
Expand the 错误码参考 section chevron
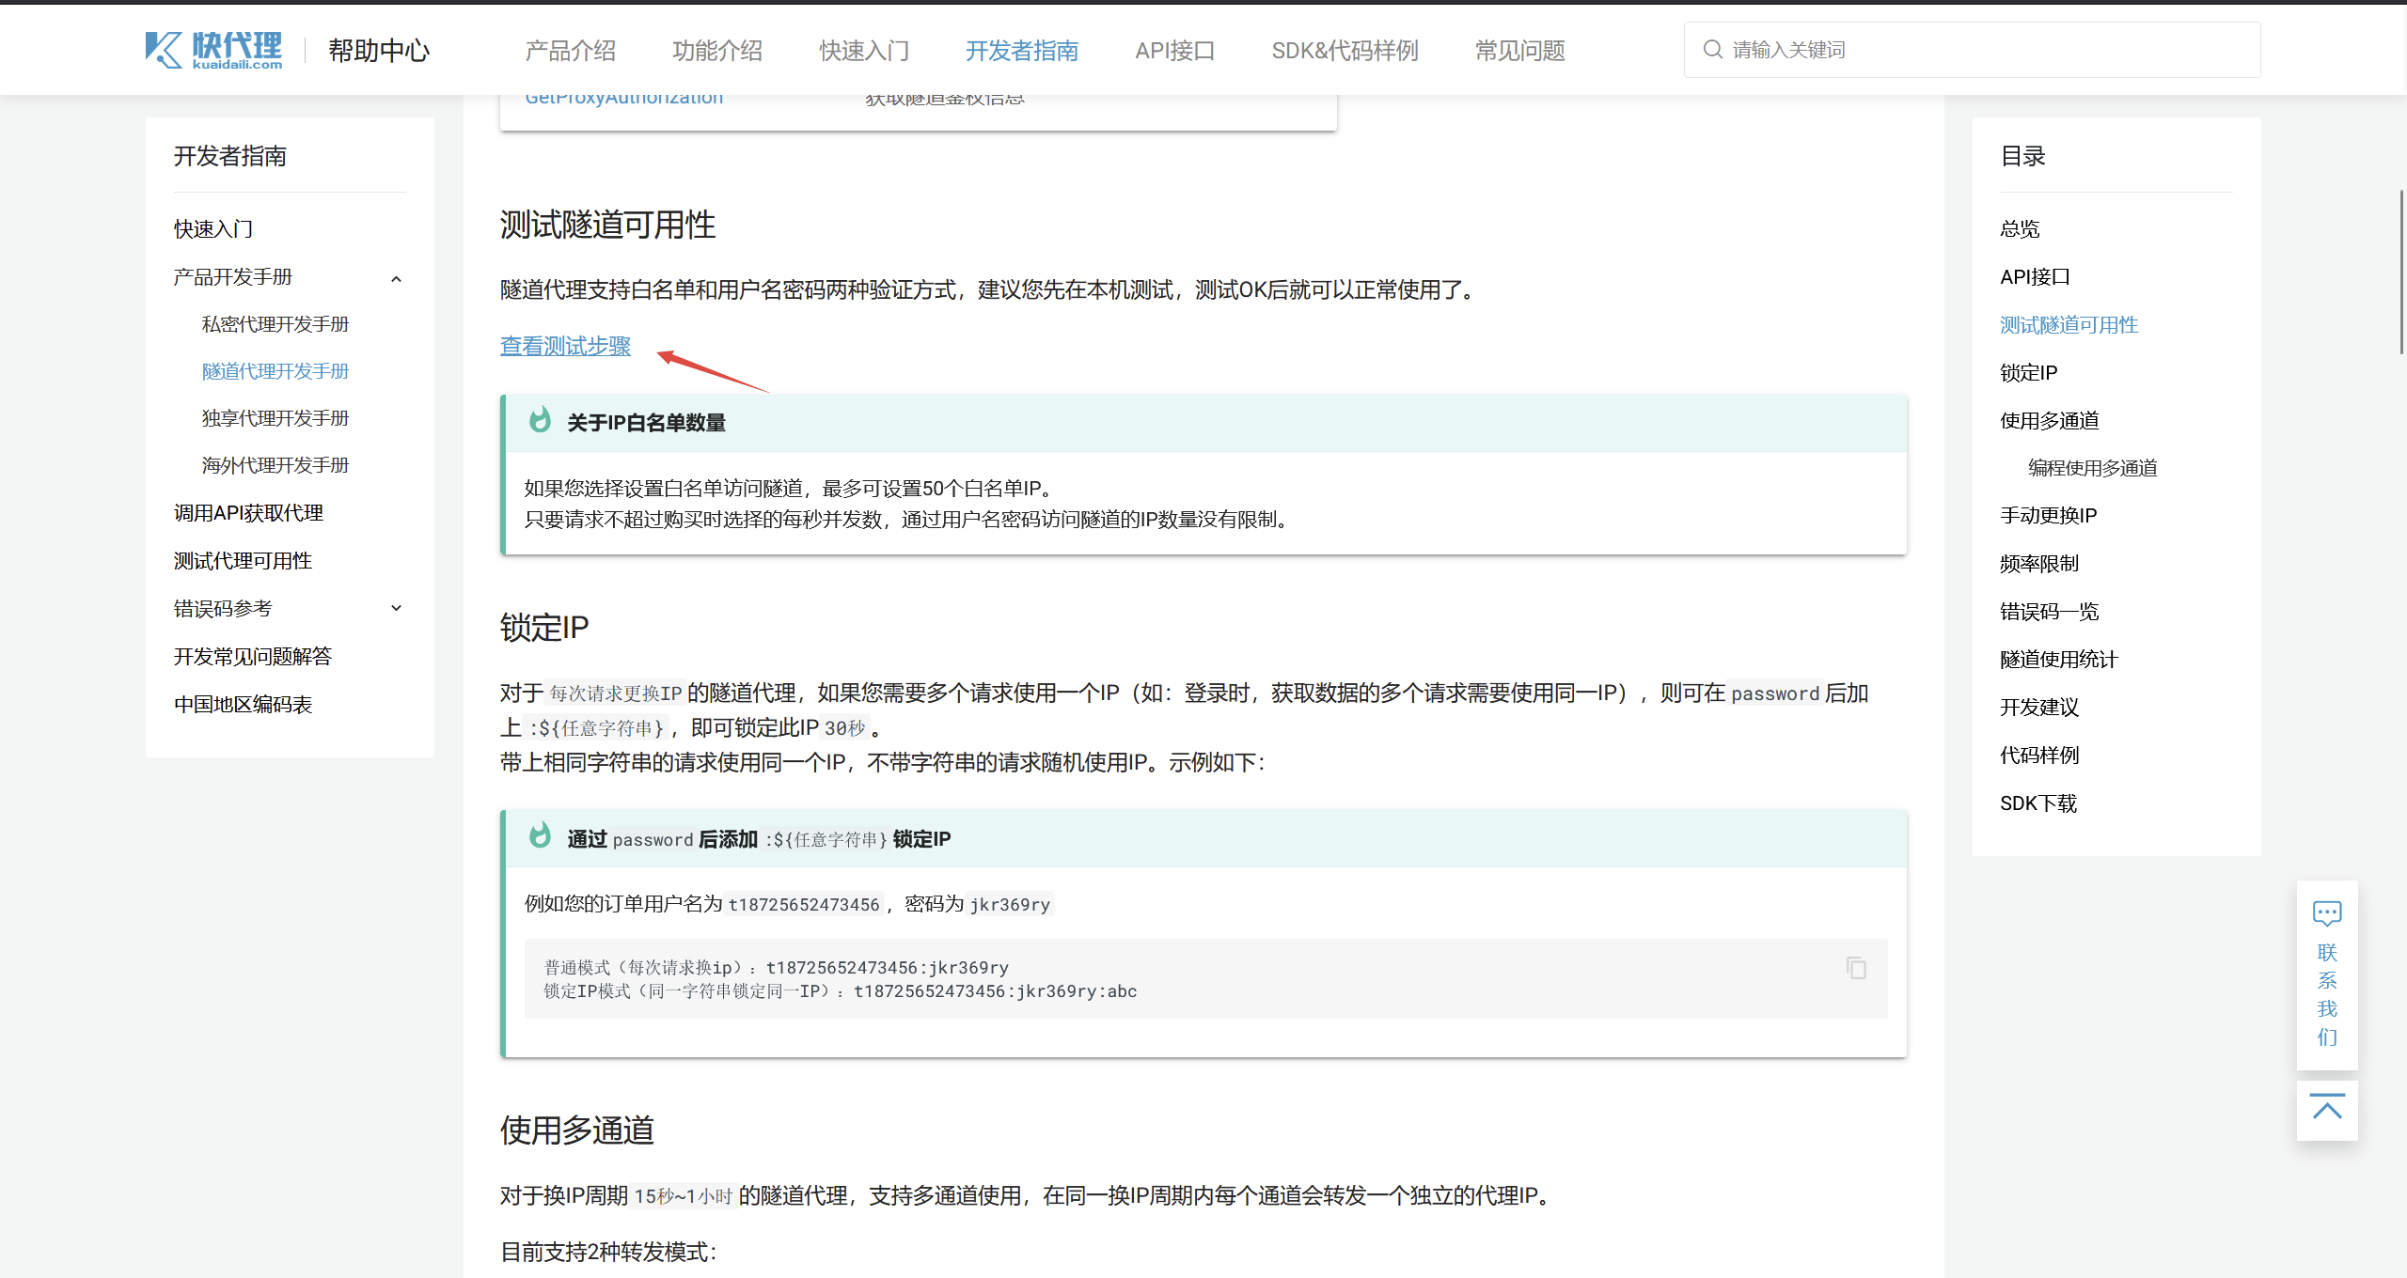coord(396,608)
